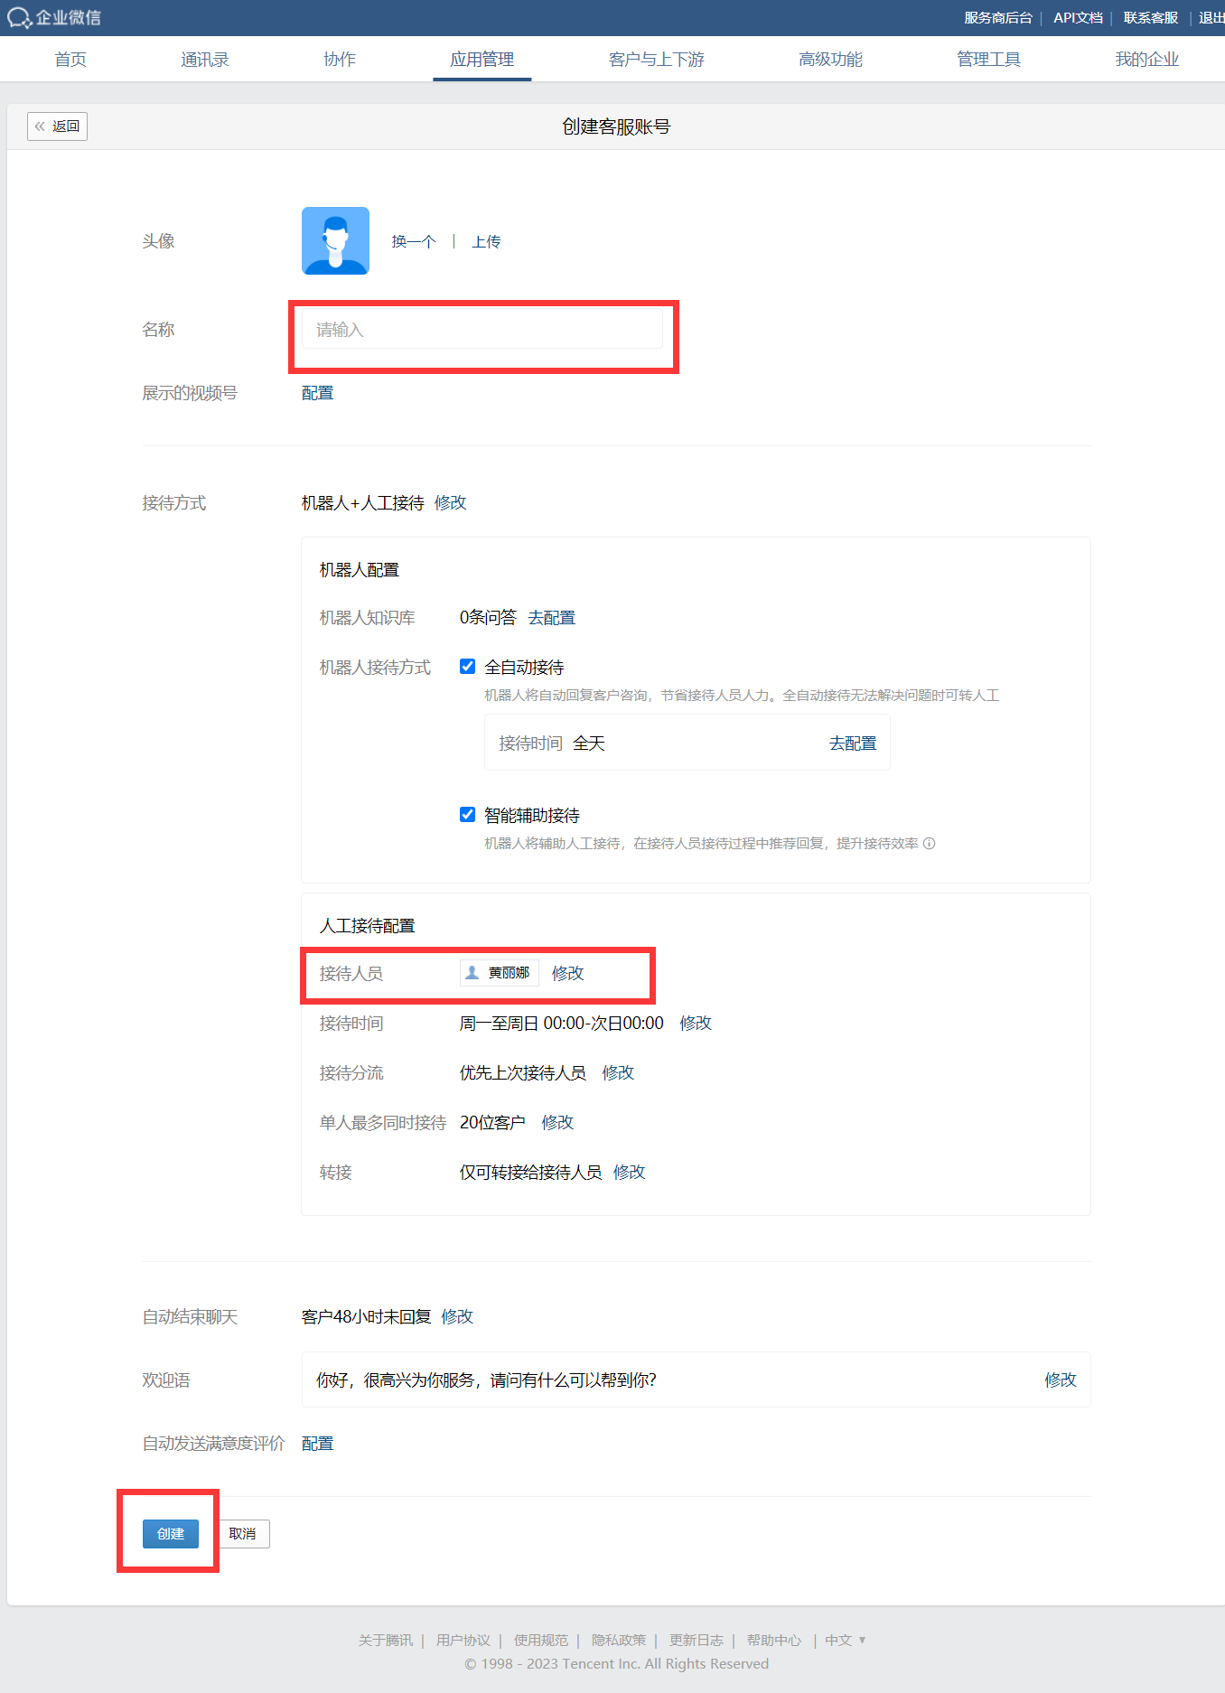The height and width of the screenshot is (1693, 1225).
Task: Click 修改 on the welcome message
Action: (x=1061, y=1380)
